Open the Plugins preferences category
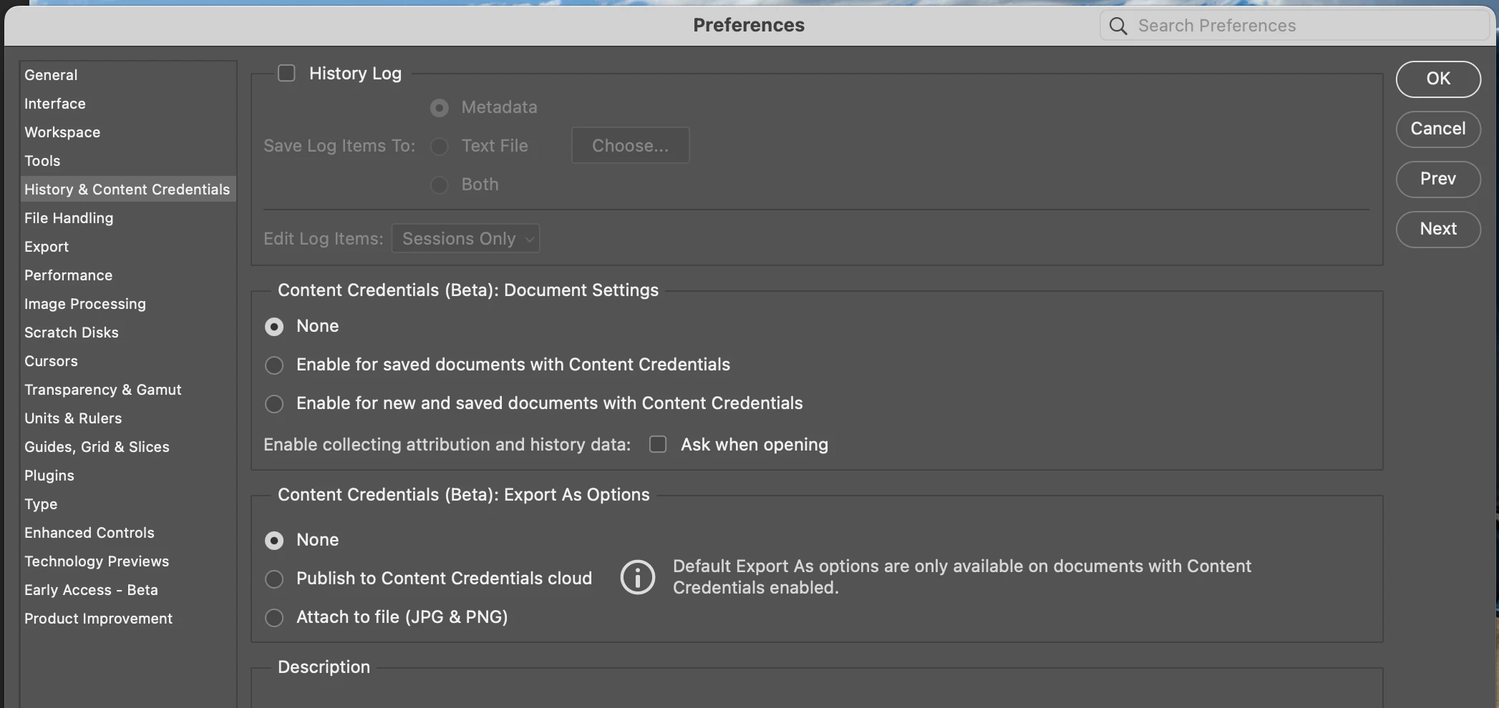This screenshot has height=708, width=1499. point(128,476)
